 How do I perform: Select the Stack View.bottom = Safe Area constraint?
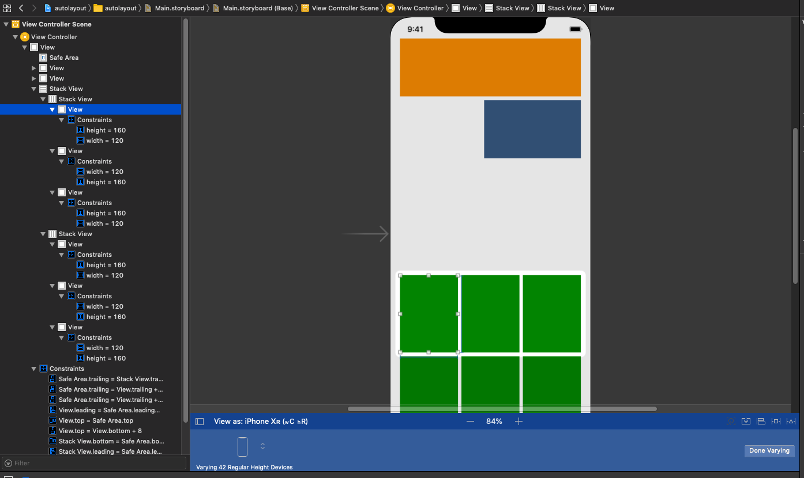point(107,441)
